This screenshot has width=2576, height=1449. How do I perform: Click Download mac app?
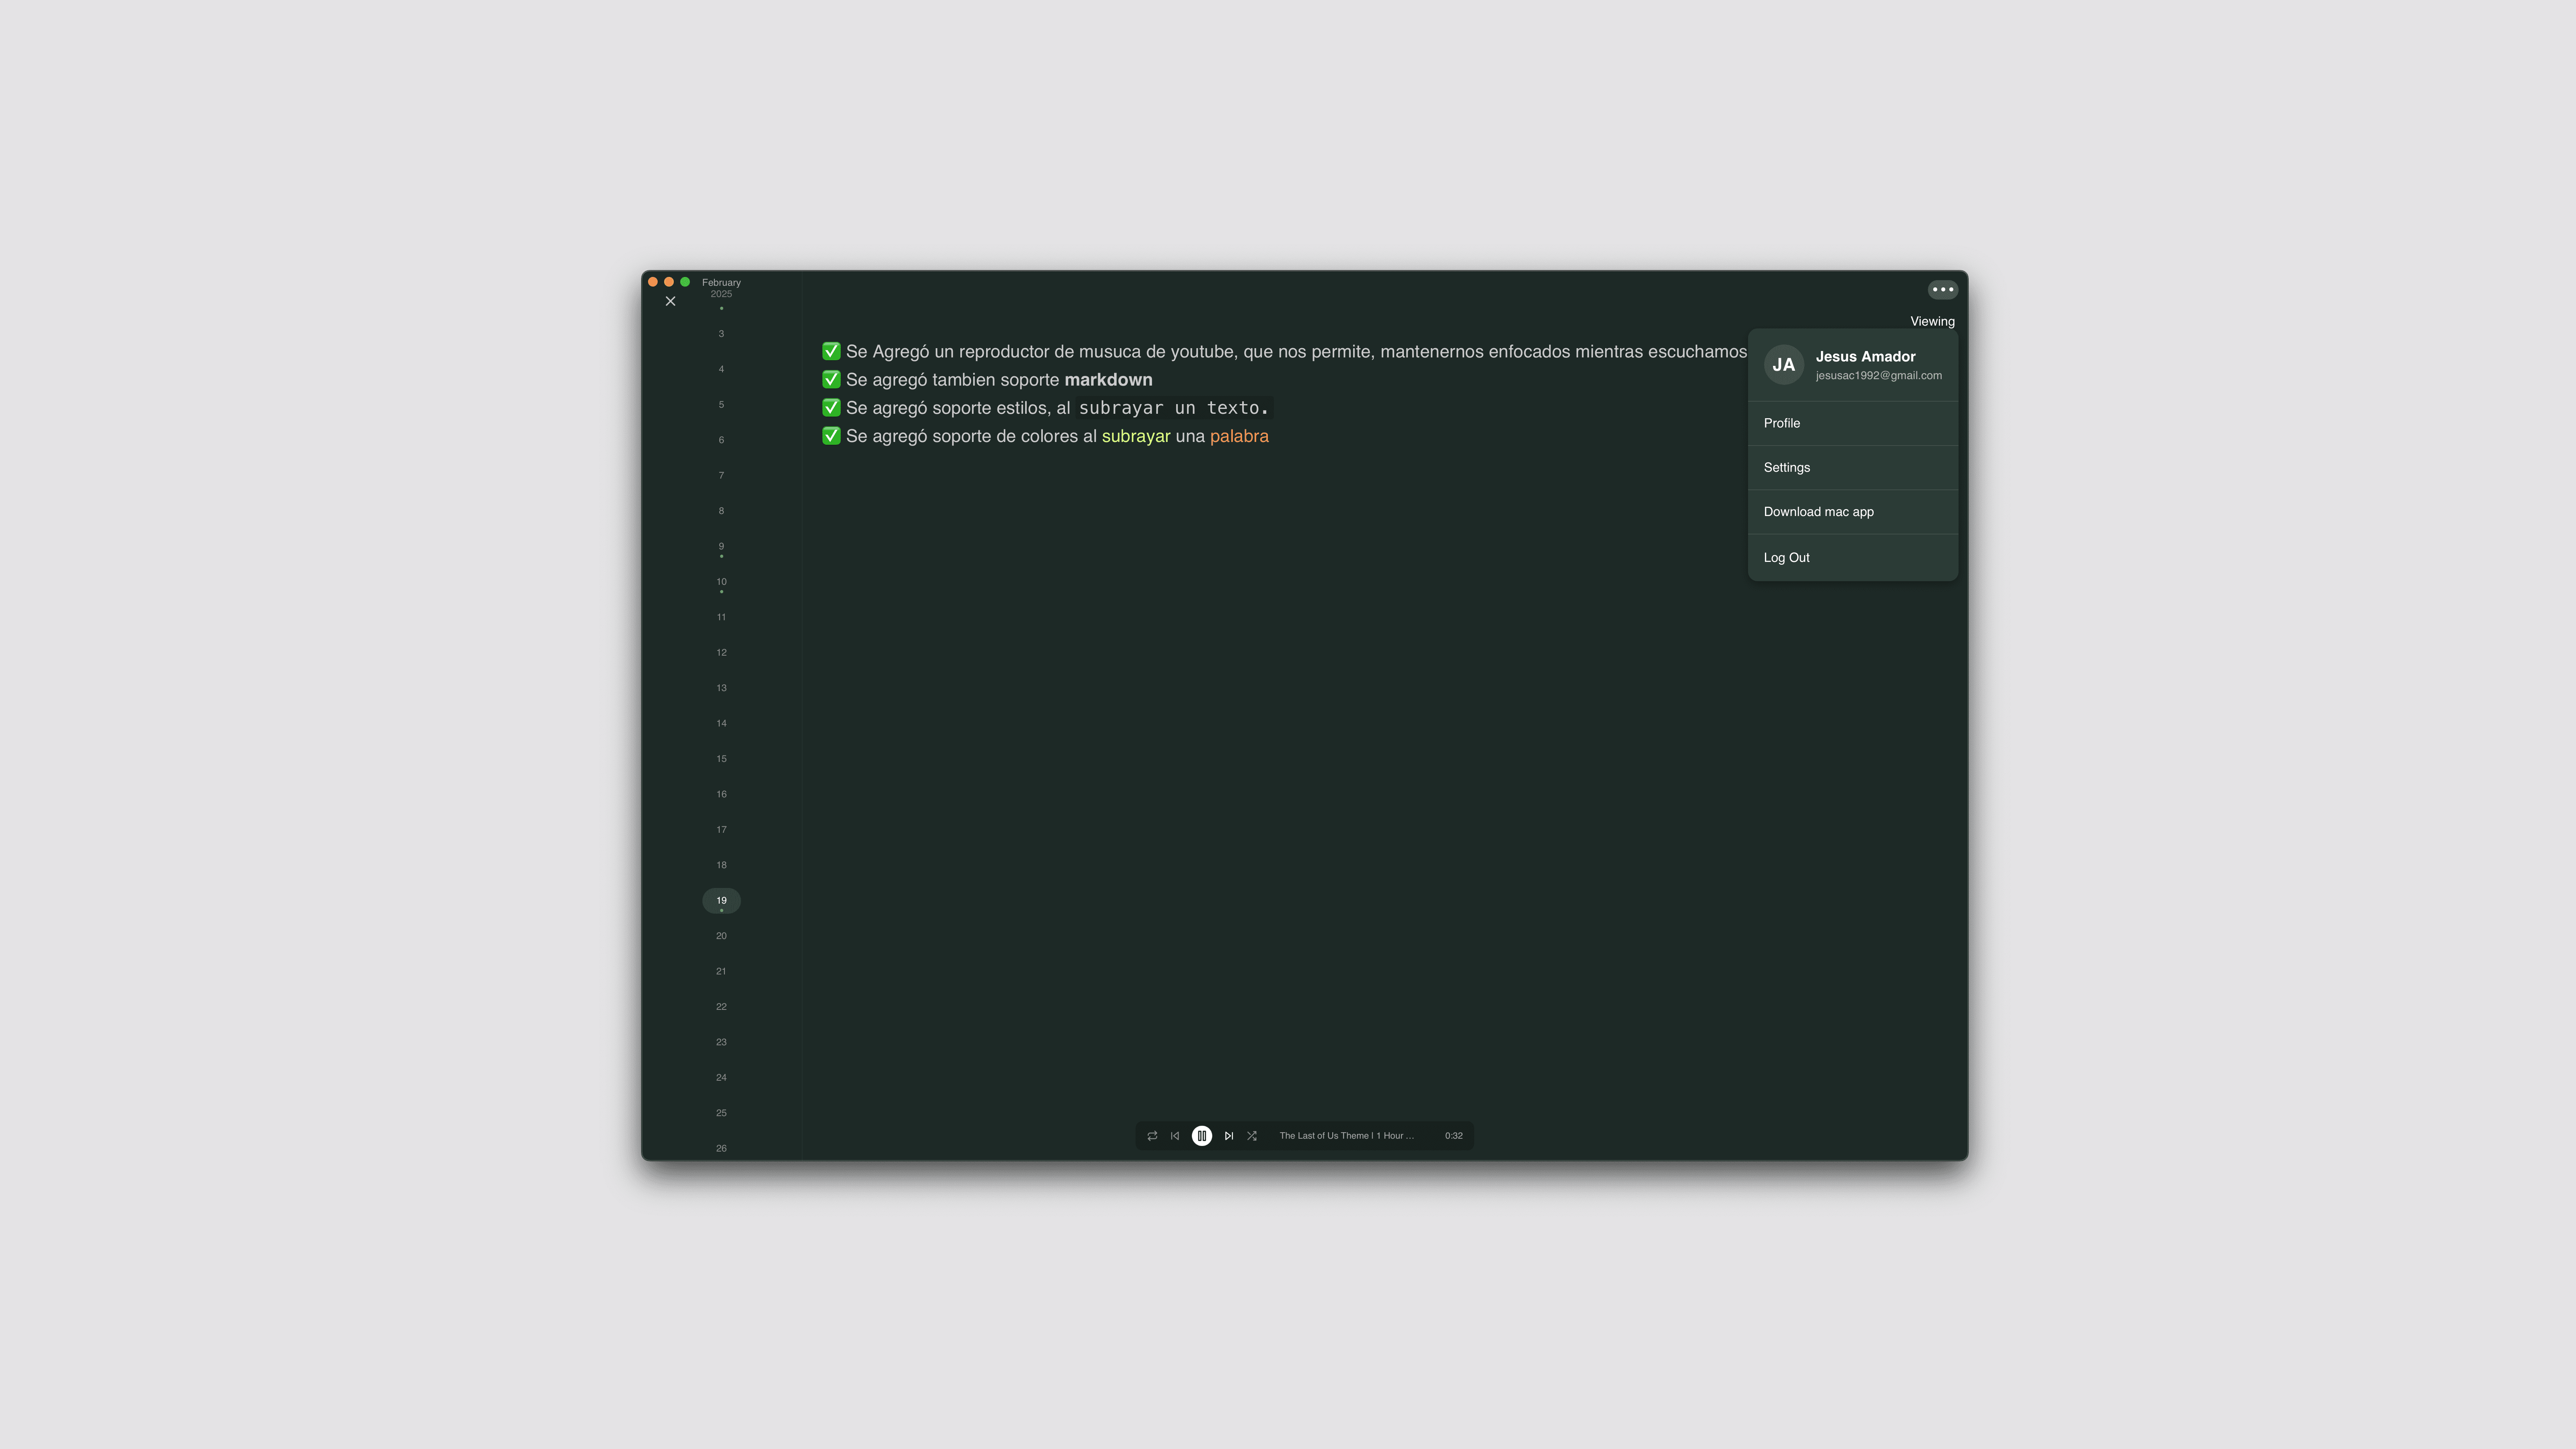coord(1818,511)
